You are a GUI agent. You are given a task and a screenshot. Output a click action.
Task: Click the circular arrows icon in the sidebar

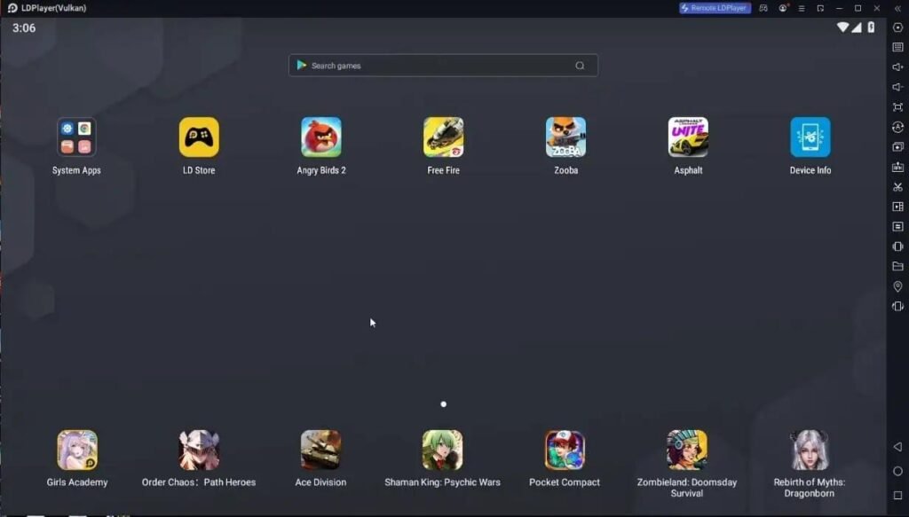pyautogui.click(x=897, y=127)
